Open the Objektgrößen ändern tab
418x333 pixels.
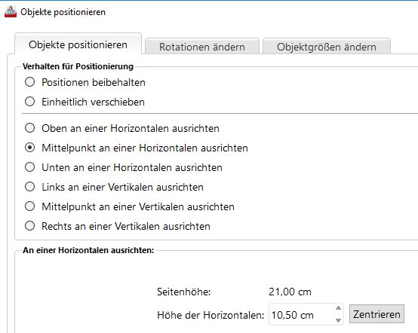click(x=327, y=47)
